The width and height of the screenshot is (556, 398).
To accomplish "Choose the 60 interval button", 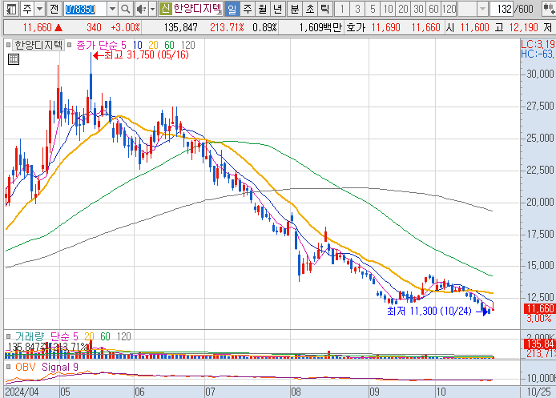I will (x=433, y=9).
